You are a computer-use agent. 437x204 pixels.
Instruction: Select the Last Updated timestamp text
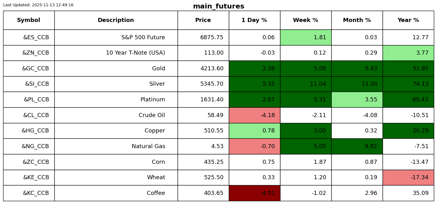point(38,5)
